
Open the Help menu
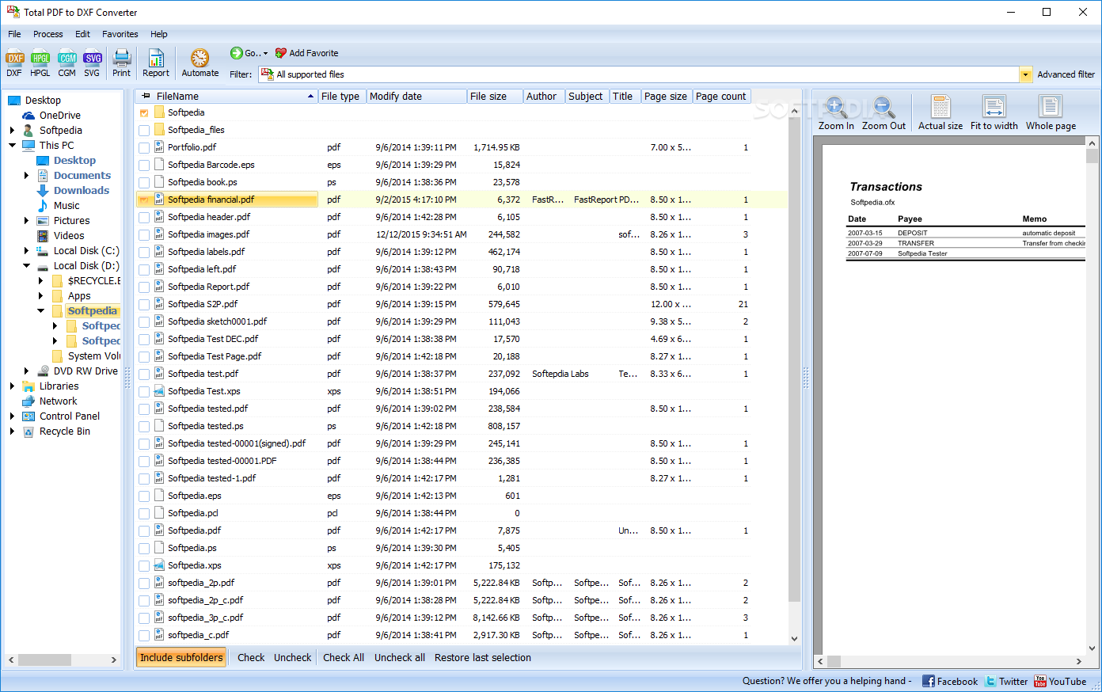pos(159,34)
